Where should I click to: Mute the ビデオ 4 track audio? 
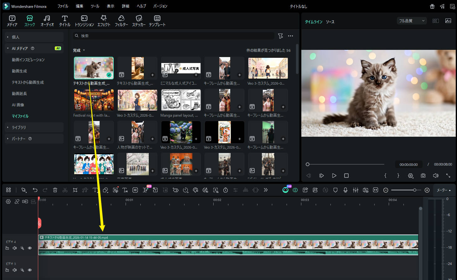(x=15, y=248)
